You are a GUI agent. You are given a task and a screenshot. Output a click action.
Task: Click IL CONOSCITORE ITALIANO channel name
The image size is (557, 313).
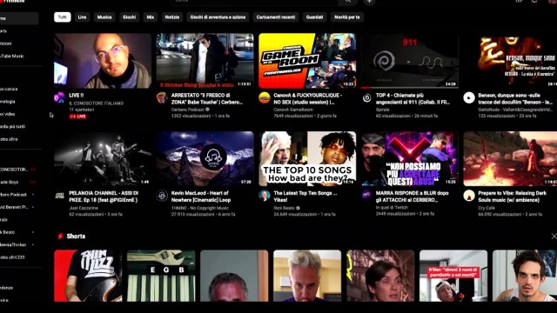97,103
